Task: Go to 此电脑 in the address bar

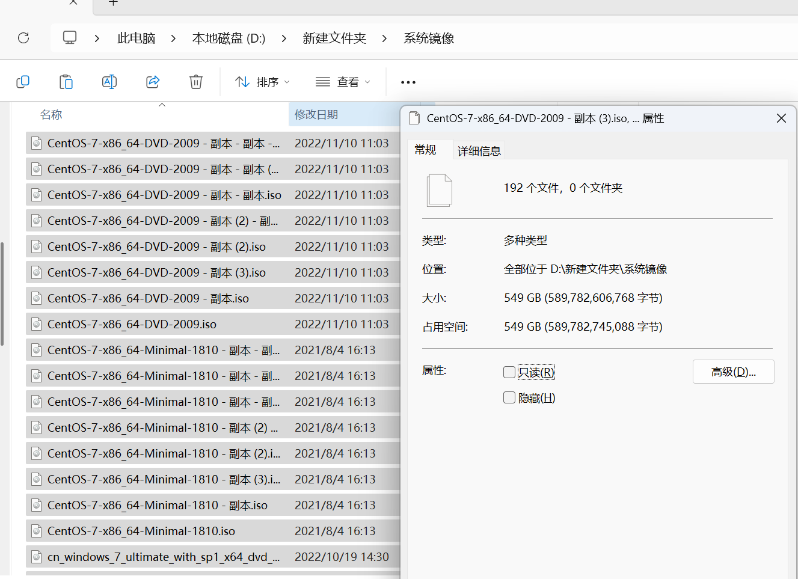Action: 137,38
